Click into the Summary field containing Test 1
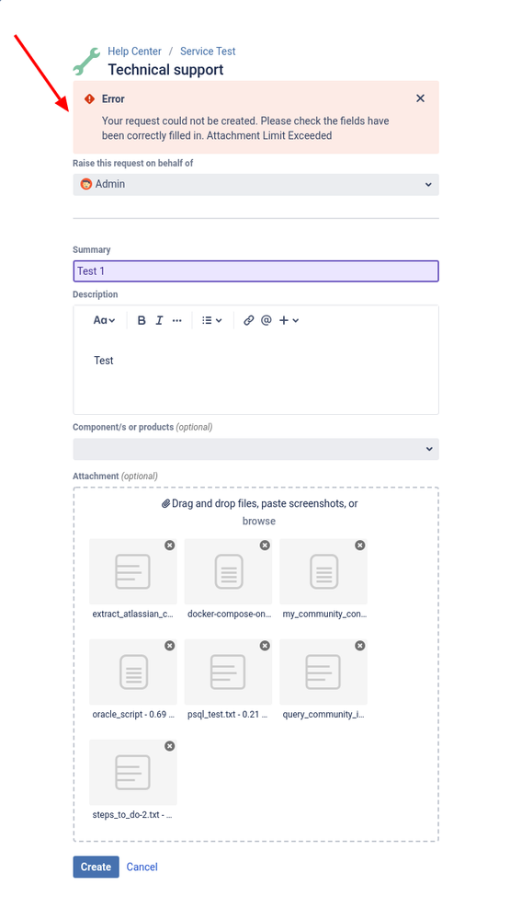Screen dimensions: 510x919 coord(255,270)
